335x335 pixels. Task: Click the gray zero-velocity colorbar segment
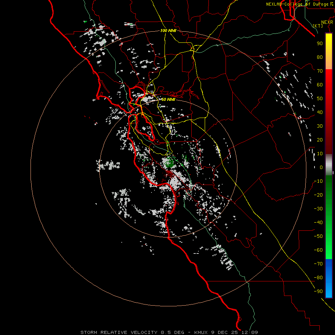click(x=329, y=165)
